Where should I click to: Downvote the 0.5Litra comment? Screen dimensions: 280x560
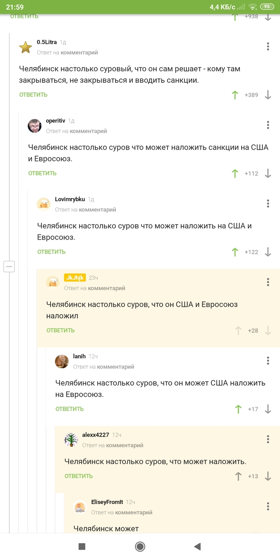[x=268, y=95]
